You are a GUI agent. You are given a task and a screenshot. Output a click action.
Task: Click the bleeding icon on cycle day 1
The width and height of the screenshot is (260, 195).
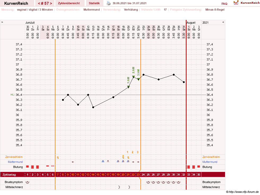[28, 167]
